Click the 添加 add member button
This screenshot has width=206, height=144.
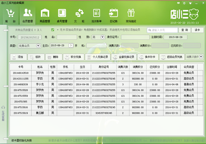[x=18, y=57]
